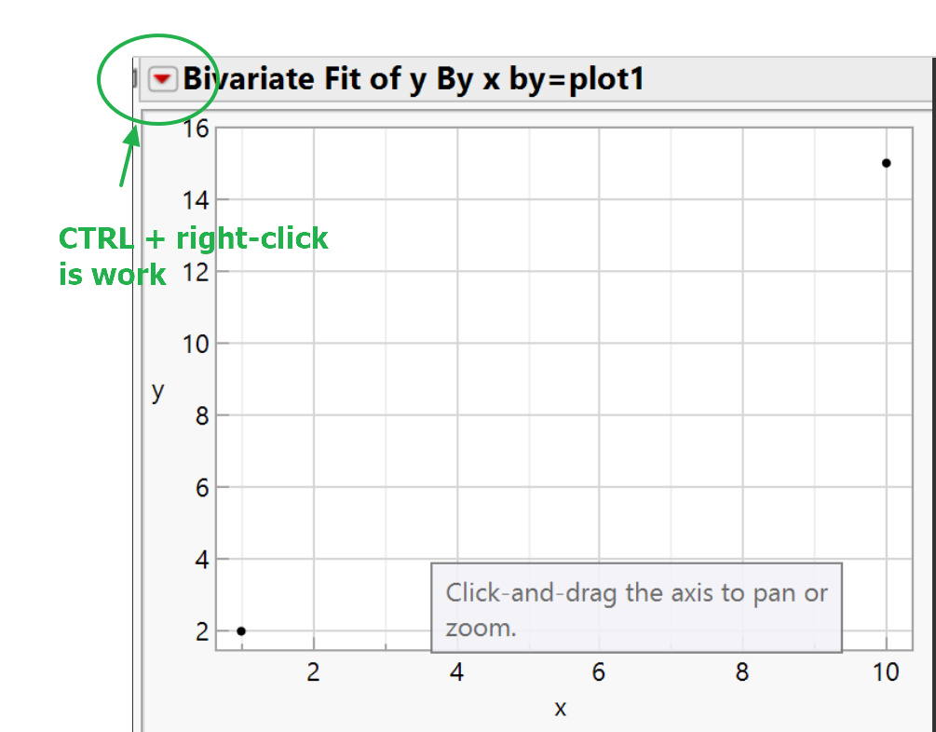The image size is (936, 732).
Task: Click the 2 tick label on the x axis
Action: click(x=313, y=672)
